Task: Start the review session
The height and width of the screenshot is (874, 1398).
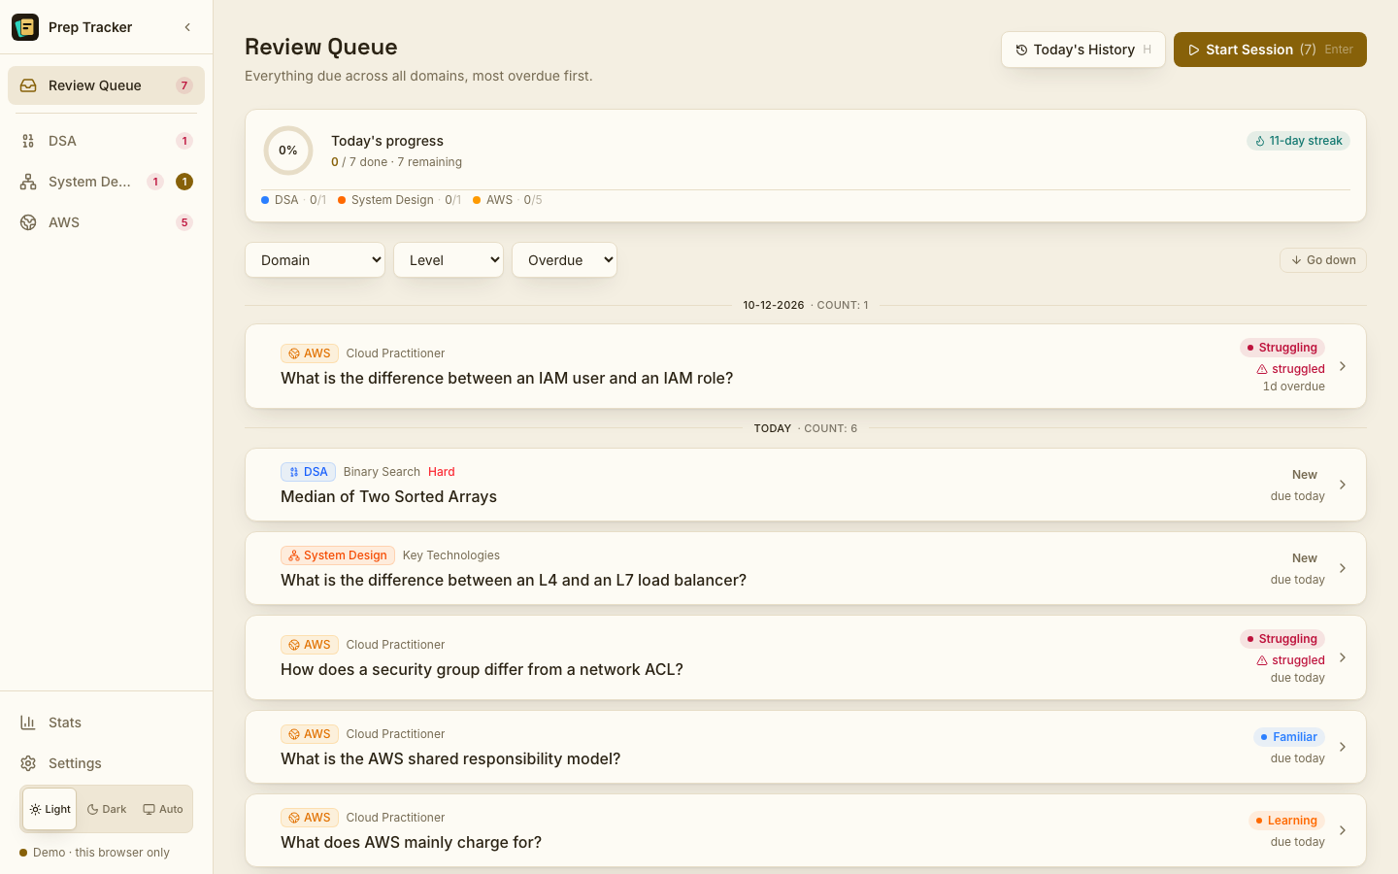Action: [x=1270, y=50]
